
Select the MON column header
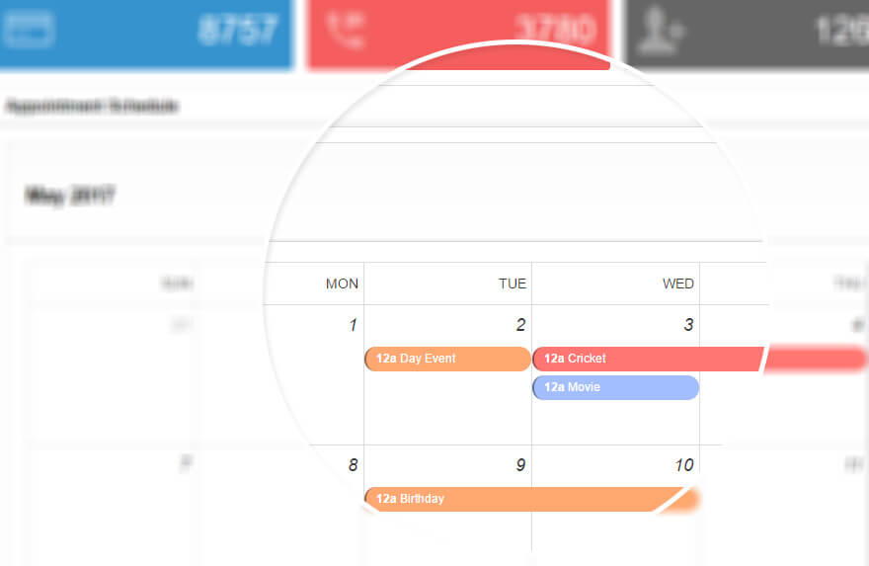342,283
